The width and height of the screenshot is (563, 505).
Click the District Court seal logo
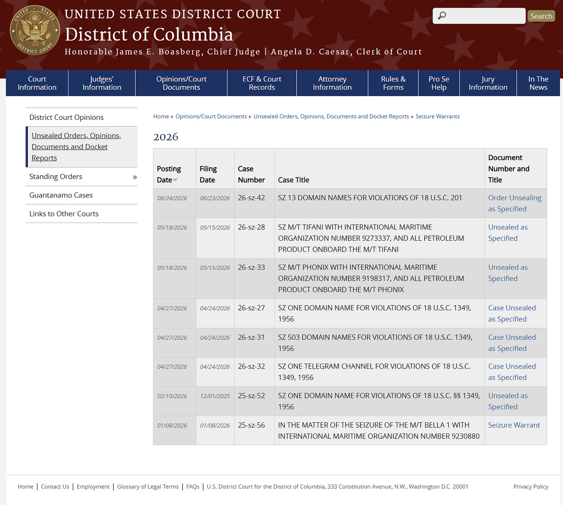35,30
